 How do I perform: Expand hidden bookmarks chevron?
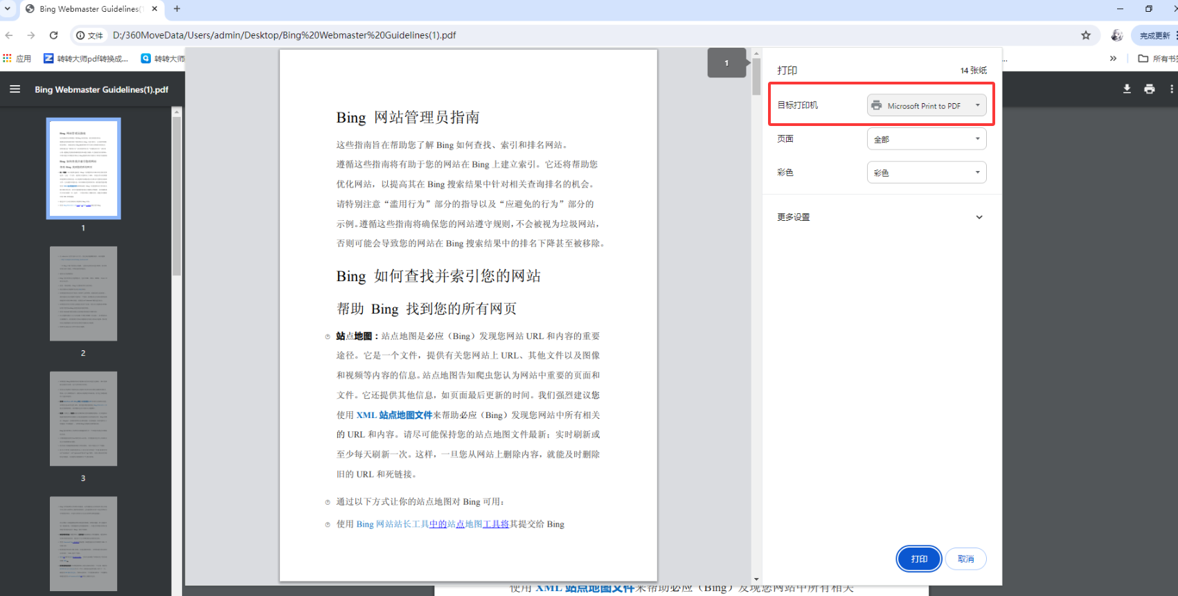tap(1113, 59)
